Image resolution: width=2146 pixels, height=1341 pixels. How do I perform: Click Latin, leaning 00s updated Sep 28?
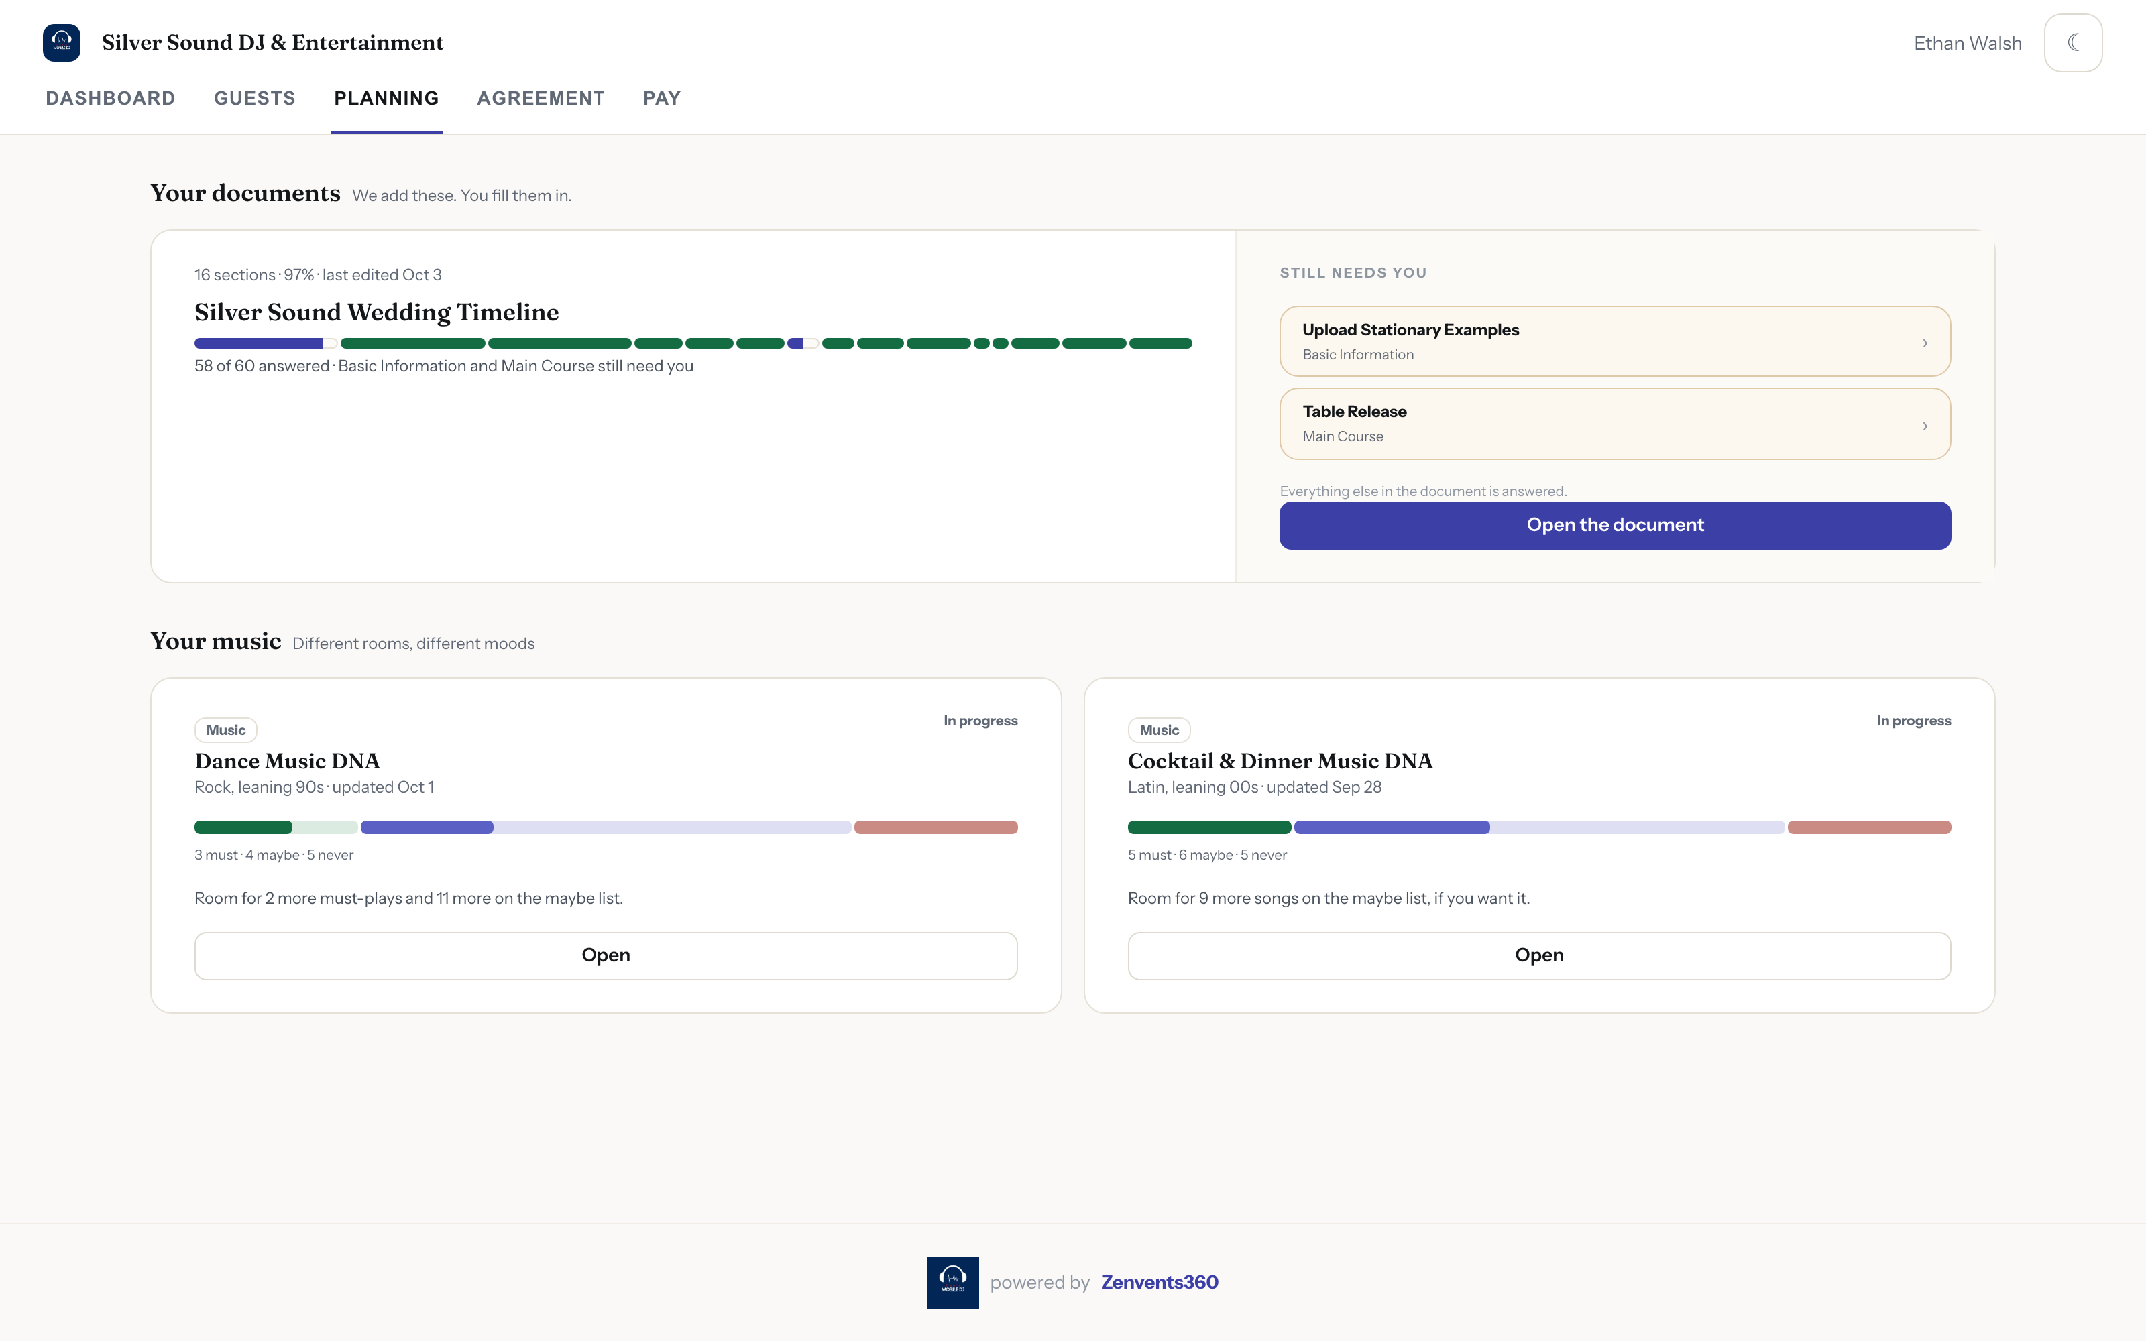[1255, 788]
